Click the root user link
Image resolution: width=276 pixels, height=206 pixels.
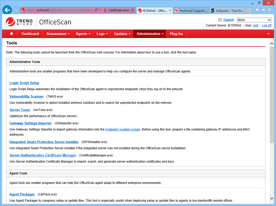click(255, 25)
